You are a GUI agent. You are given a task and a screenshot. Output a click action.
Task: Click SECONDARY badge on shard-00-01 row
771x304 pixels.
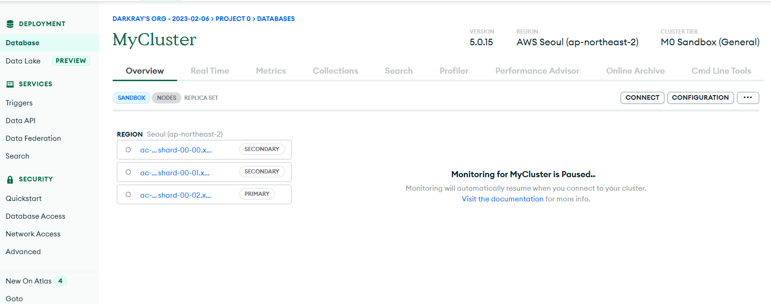tap(262, 172)
